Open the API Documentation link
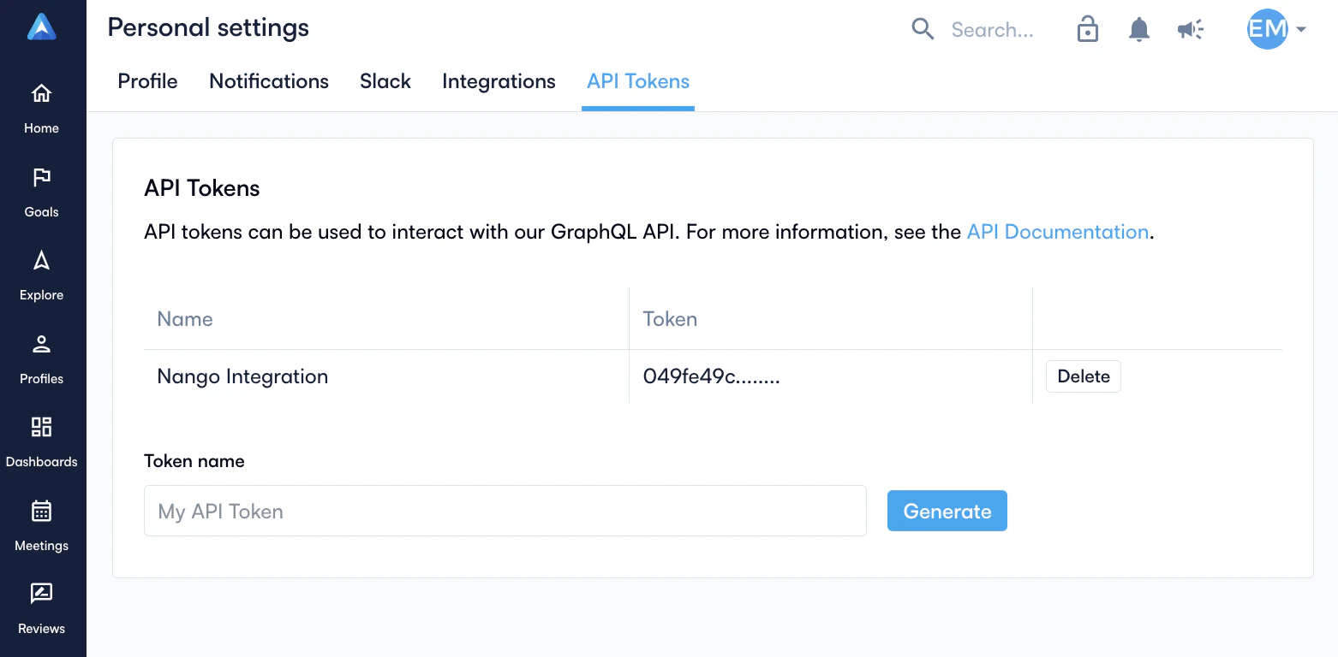1338x657 pixels. 1057,232
